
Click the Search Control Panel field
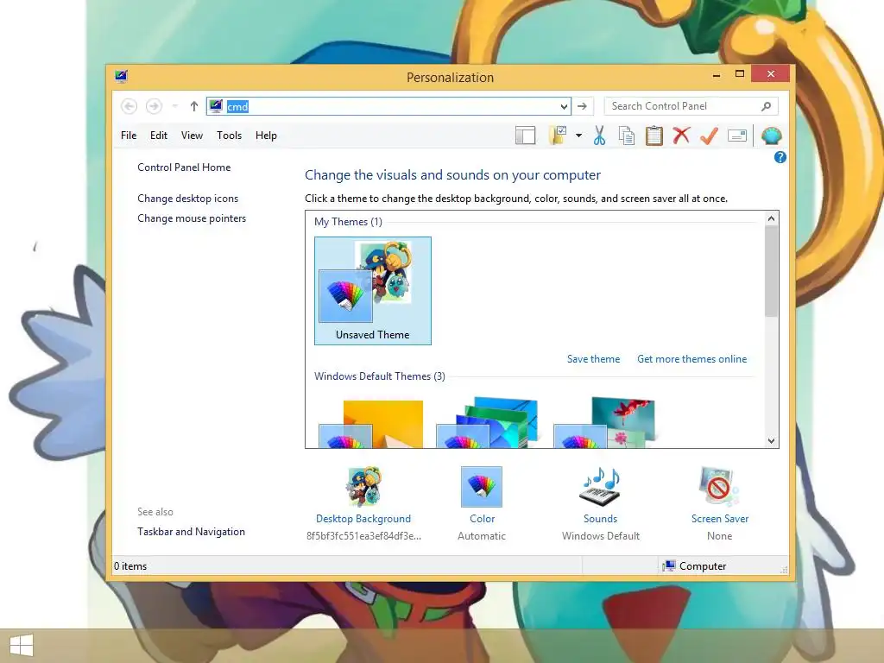(x=691, y=106)
